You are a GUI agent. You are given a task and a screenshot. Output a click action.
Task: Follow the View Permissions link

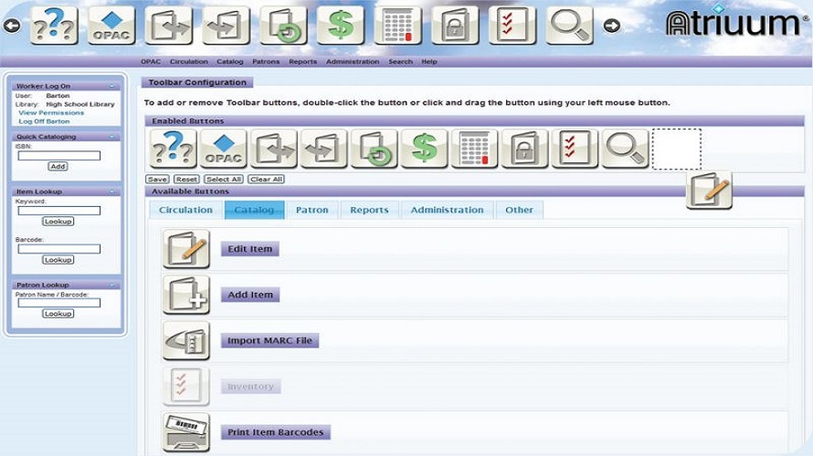click(x=51, y=113)
